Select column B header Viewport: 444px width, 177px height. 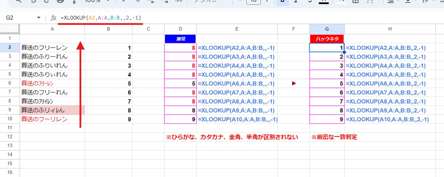[108, 29]
